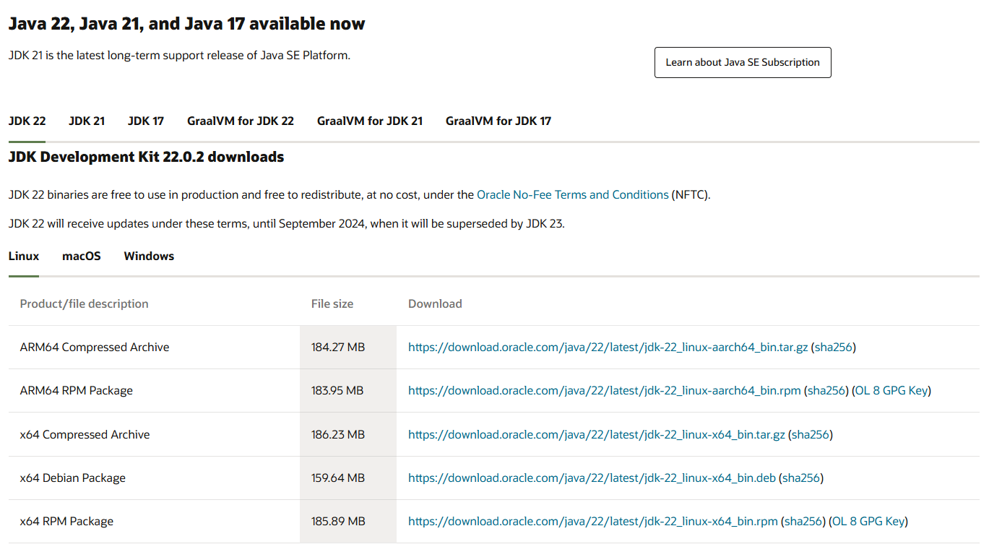Click the Product/file description column header
Image resolution: width=989 pixels, height=552 pixels.
coord(85,304)
